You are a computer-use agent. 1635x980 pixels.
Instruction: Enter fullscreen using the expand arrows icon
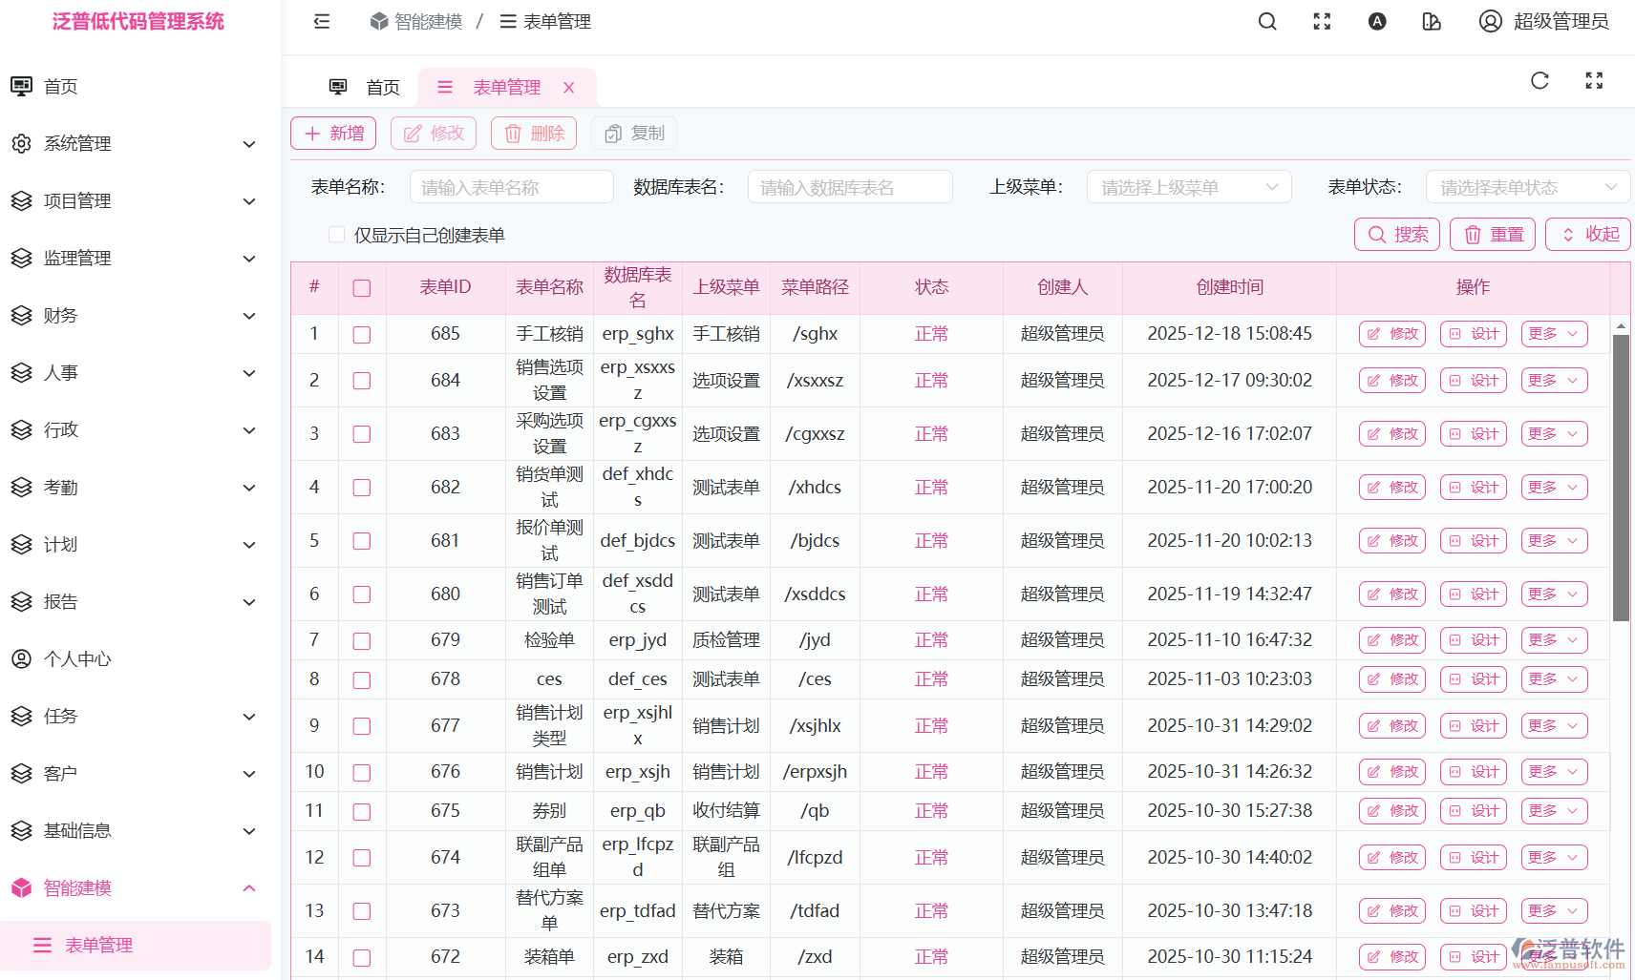1322,21
